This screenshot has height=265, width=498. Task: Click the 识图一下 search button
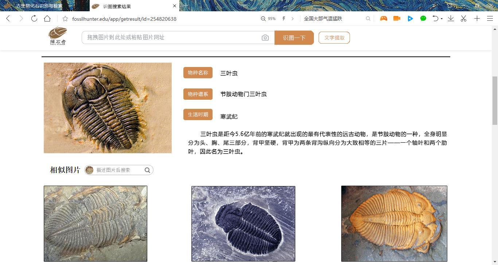coord(294,37)
